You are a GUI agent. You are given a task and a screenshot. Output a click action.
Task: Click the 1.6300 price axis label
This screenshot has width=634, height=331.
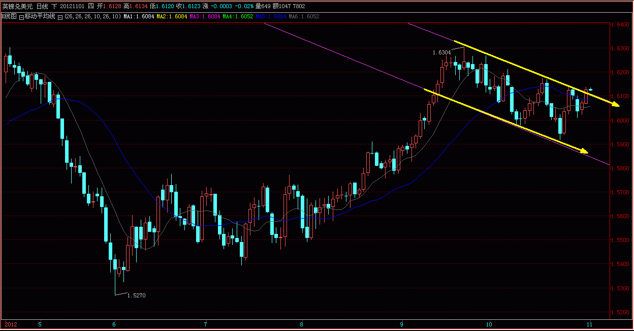(621, 49)
